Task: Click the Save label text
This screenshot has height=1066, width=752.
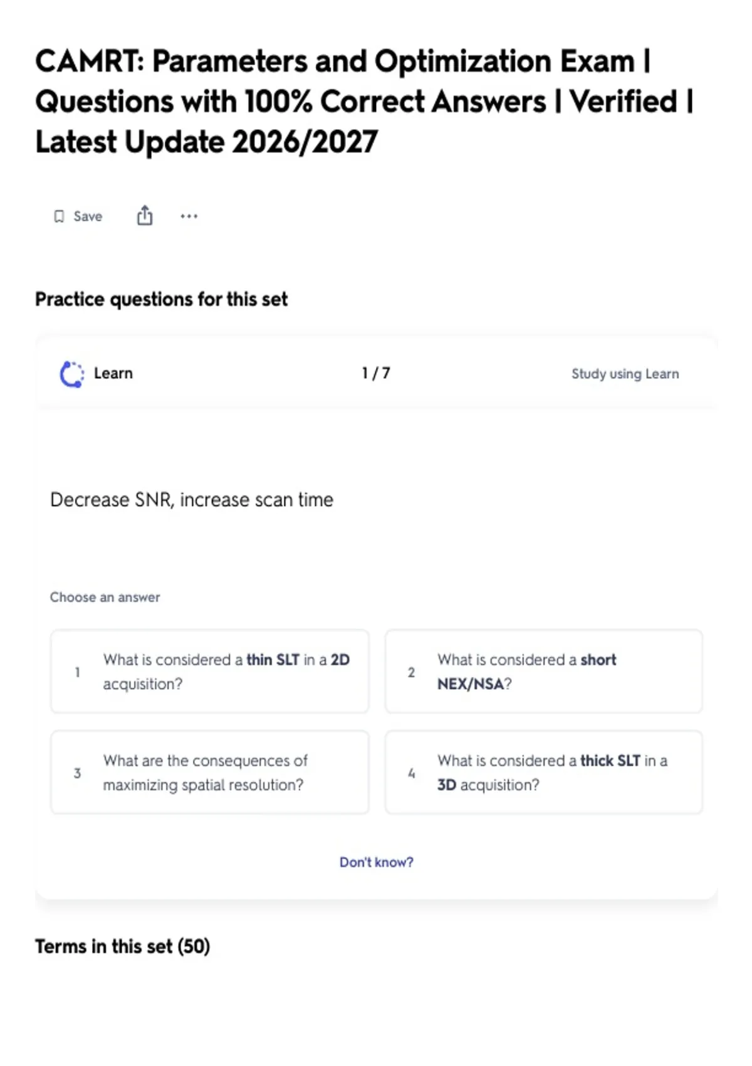Action: click(88, 216)
